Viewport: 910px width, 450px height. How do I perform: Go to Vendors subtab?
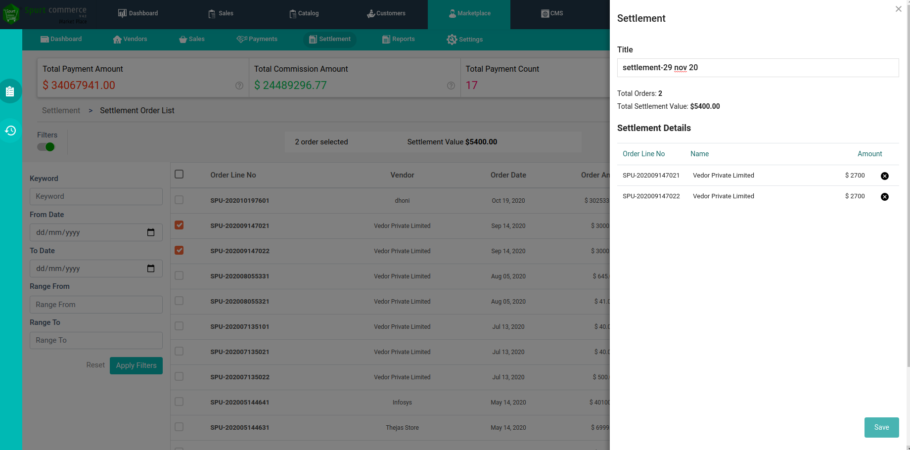(130, 39)
